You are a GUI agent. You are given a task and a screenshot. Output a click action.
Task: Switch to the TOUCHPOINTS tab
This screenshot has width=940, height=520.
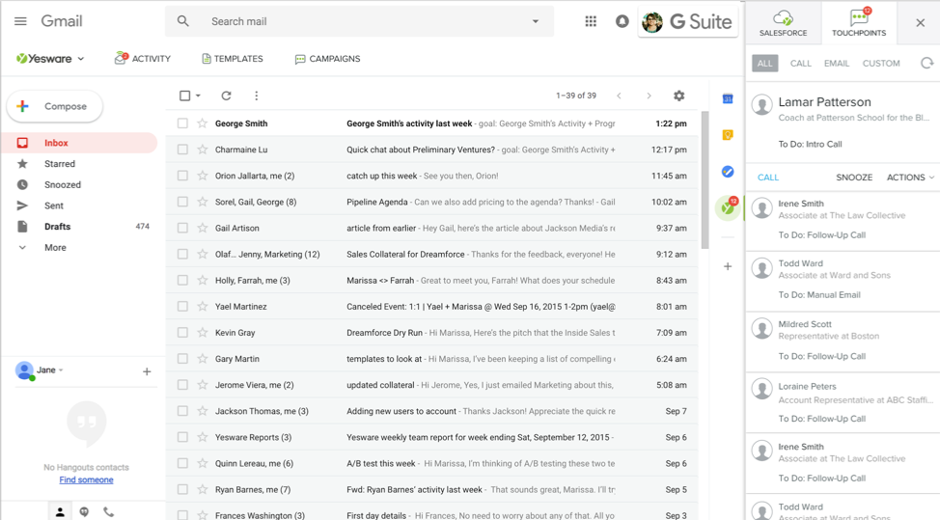click(x=859, y=23)
